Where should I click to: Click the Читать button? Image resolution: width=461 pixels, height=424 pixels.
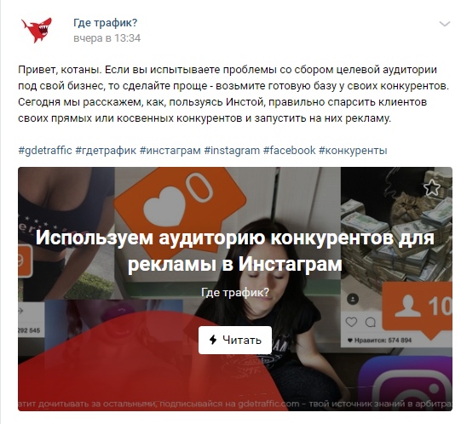(x=235, y=340)
